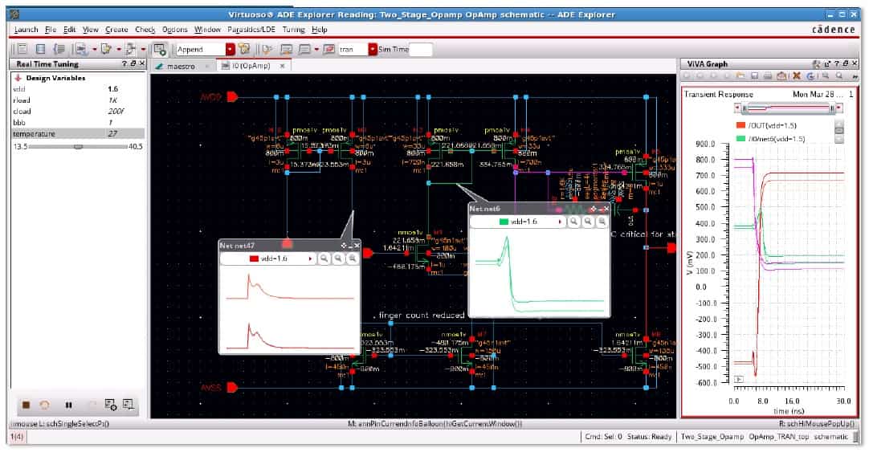Click the ViVA legend vertical scrollbar
The height and width of the screenshot is (452, 869).
839,130
